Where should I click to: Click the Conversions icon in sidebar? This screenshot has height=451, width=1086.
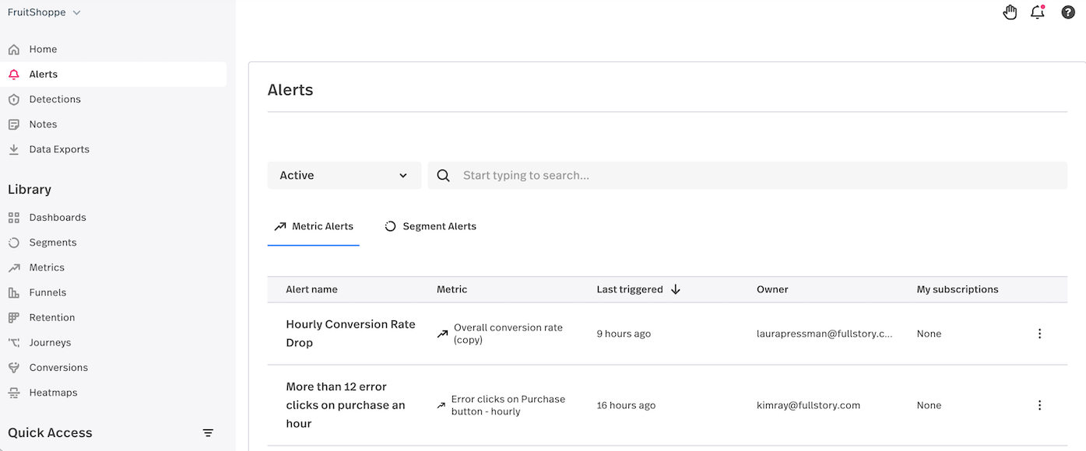click(x=14, y=367)
